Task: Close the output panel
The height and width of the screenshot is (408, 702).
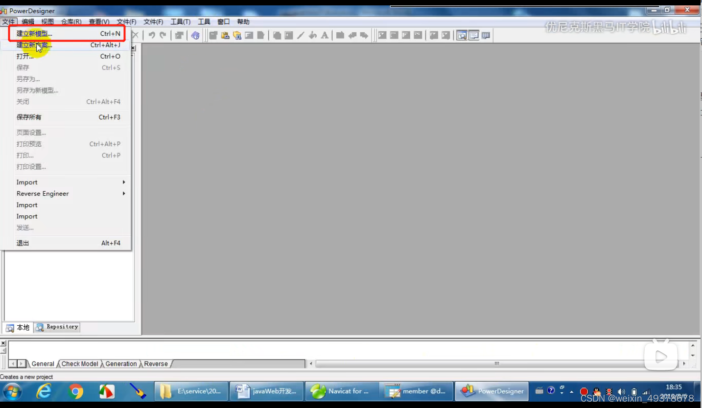Action: coord(3,343)
